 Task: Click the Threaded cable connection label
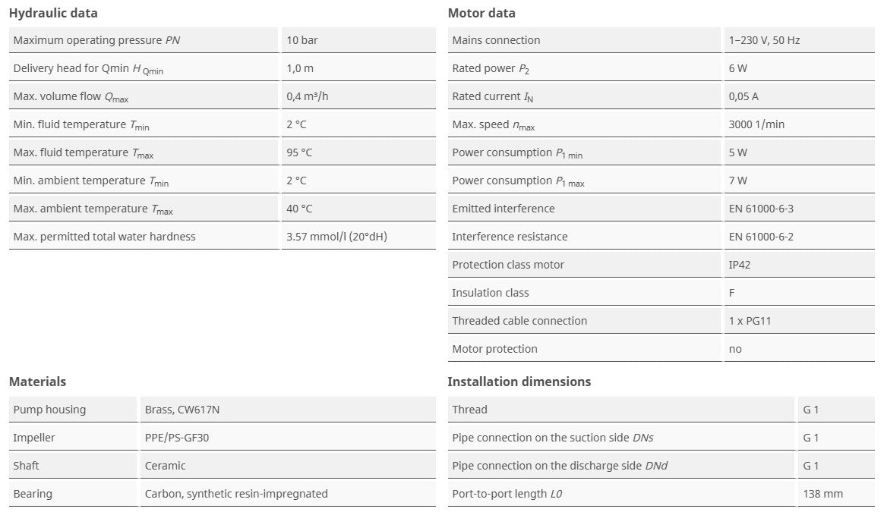[x=519, y=321]
